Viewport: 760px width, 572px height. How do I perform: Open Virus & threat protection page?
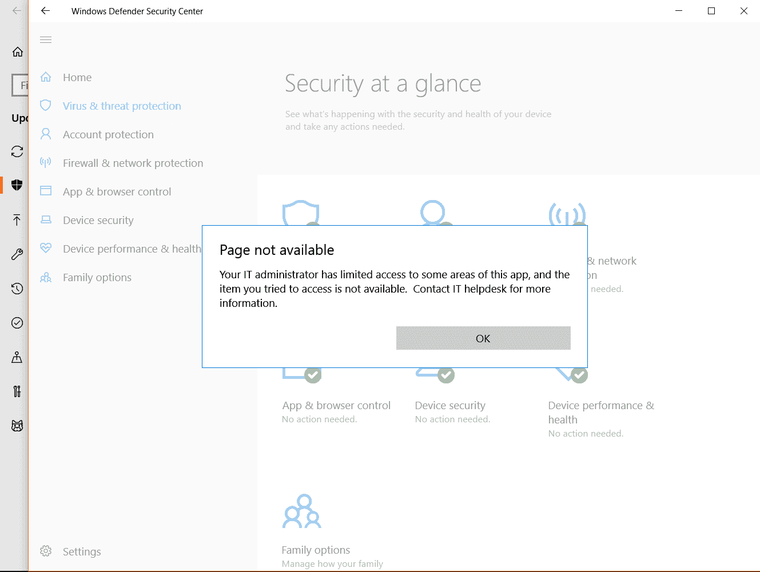click(x=122, y=106)
